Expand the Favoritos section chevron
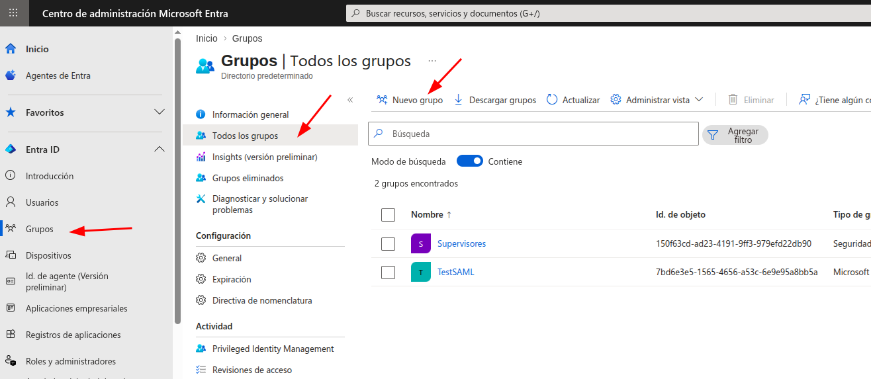This screenshot has height=379, width=871. point(160,112)
